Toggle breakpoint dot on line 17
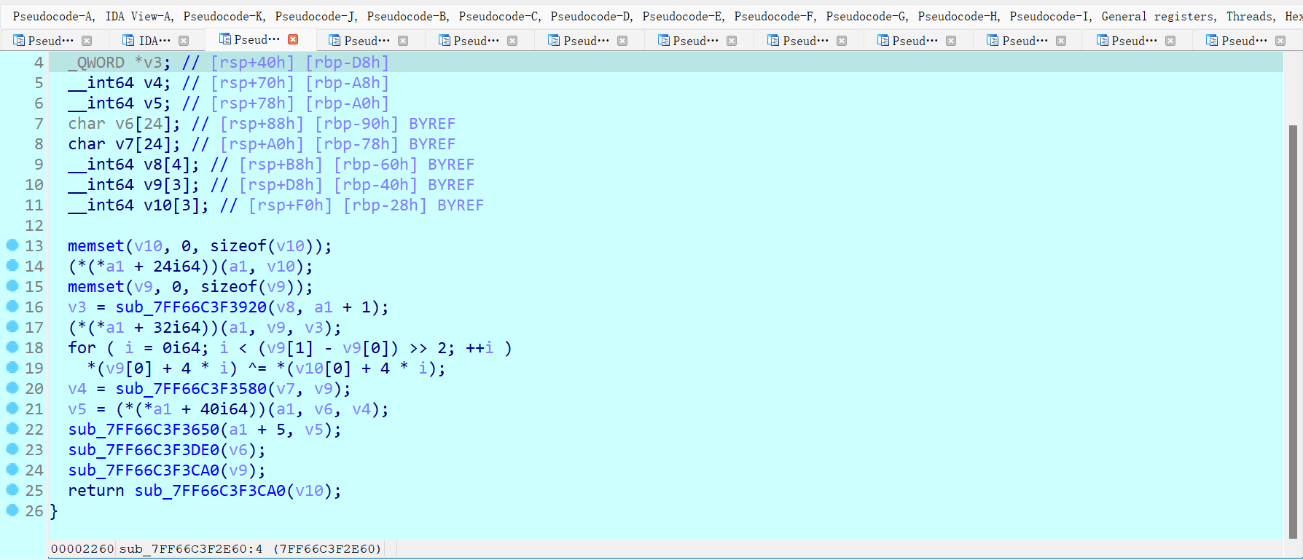The width and height of the screenshot is (1303, 560). pyautogui.click(x=12, y=327)
